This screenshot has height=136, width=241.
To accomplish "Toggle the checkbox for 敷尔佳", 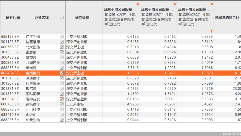I will coord(61,89).
